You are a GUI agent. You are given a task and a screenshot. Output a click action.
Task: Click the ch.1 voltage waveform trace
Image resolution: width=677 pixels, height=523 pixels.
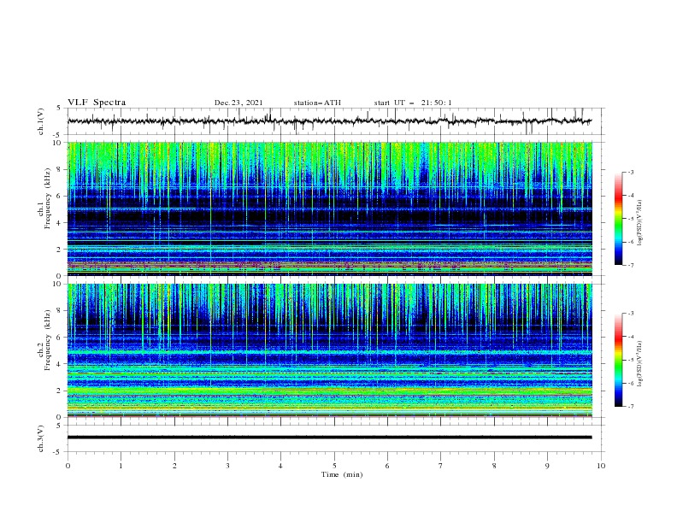(x=329, y=121)
